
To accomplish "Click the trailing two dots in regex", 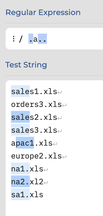I will pos(42,39).
